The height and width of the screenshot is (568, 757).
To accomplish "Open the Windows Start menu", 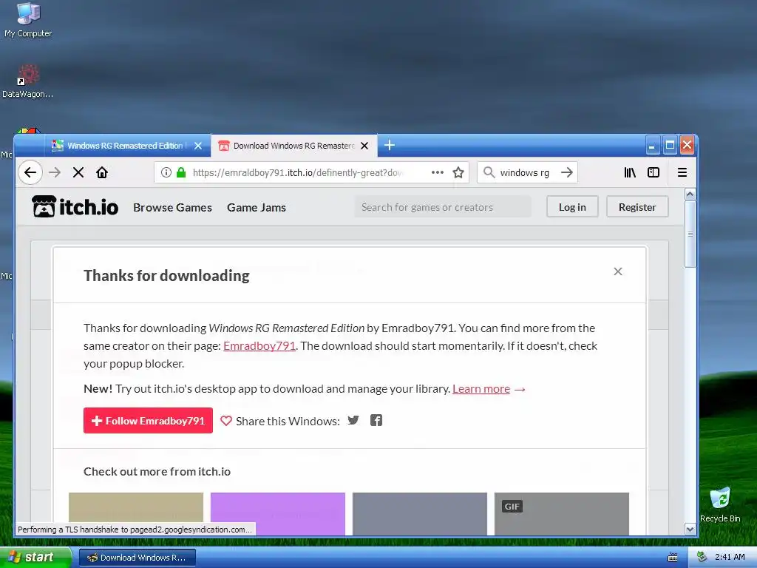I will tap(36, 558).
